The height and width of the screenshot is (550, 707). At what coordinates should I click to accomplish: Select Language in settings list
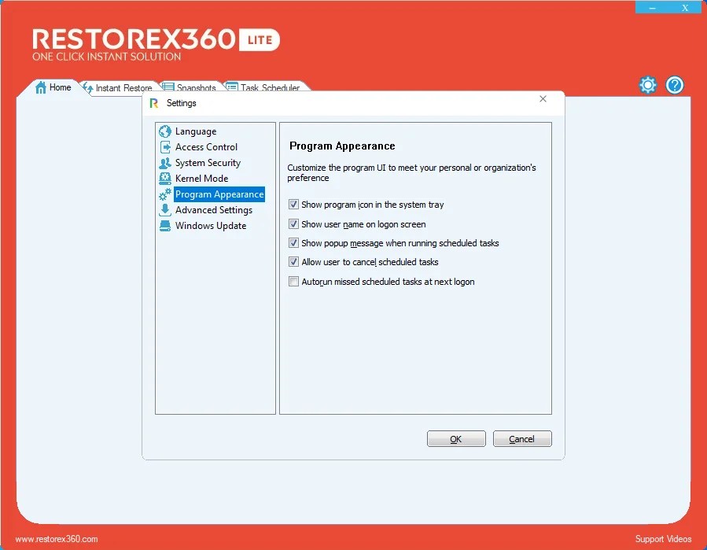(196, 131)
